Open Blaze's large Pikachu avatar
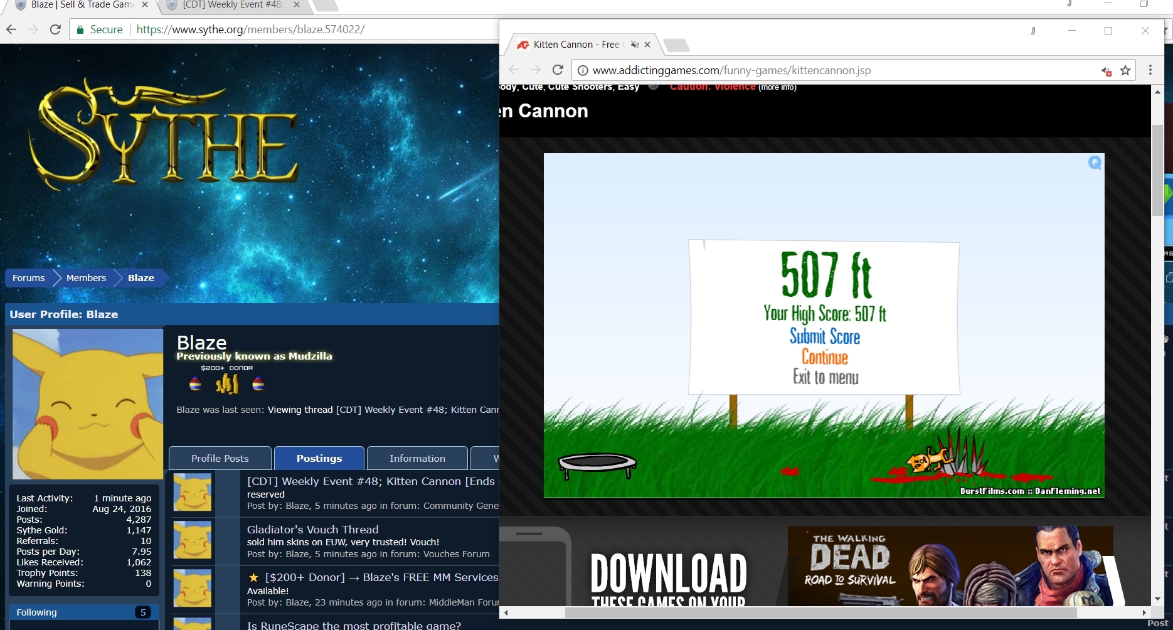Image resolution: width=1173 pixels, height=630 pixels. tap(88, 404)
